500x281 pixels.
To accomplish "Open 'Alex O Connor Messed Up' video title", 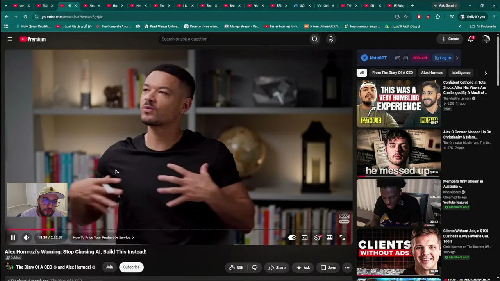I will pos(467,135).
